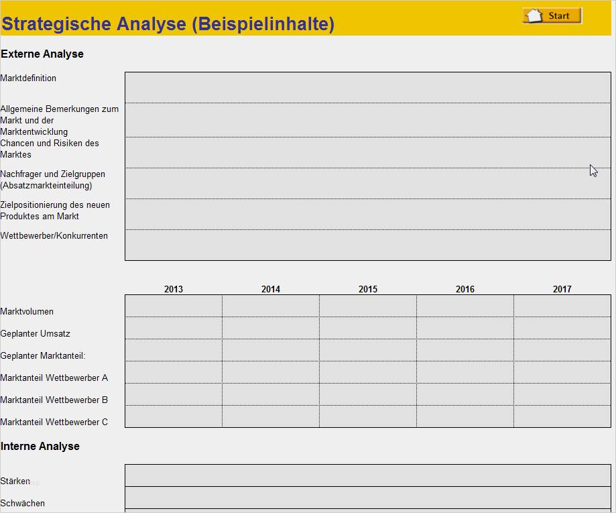Click the 2014 column header
Viewport: 616px width, 513px height.
271,289
